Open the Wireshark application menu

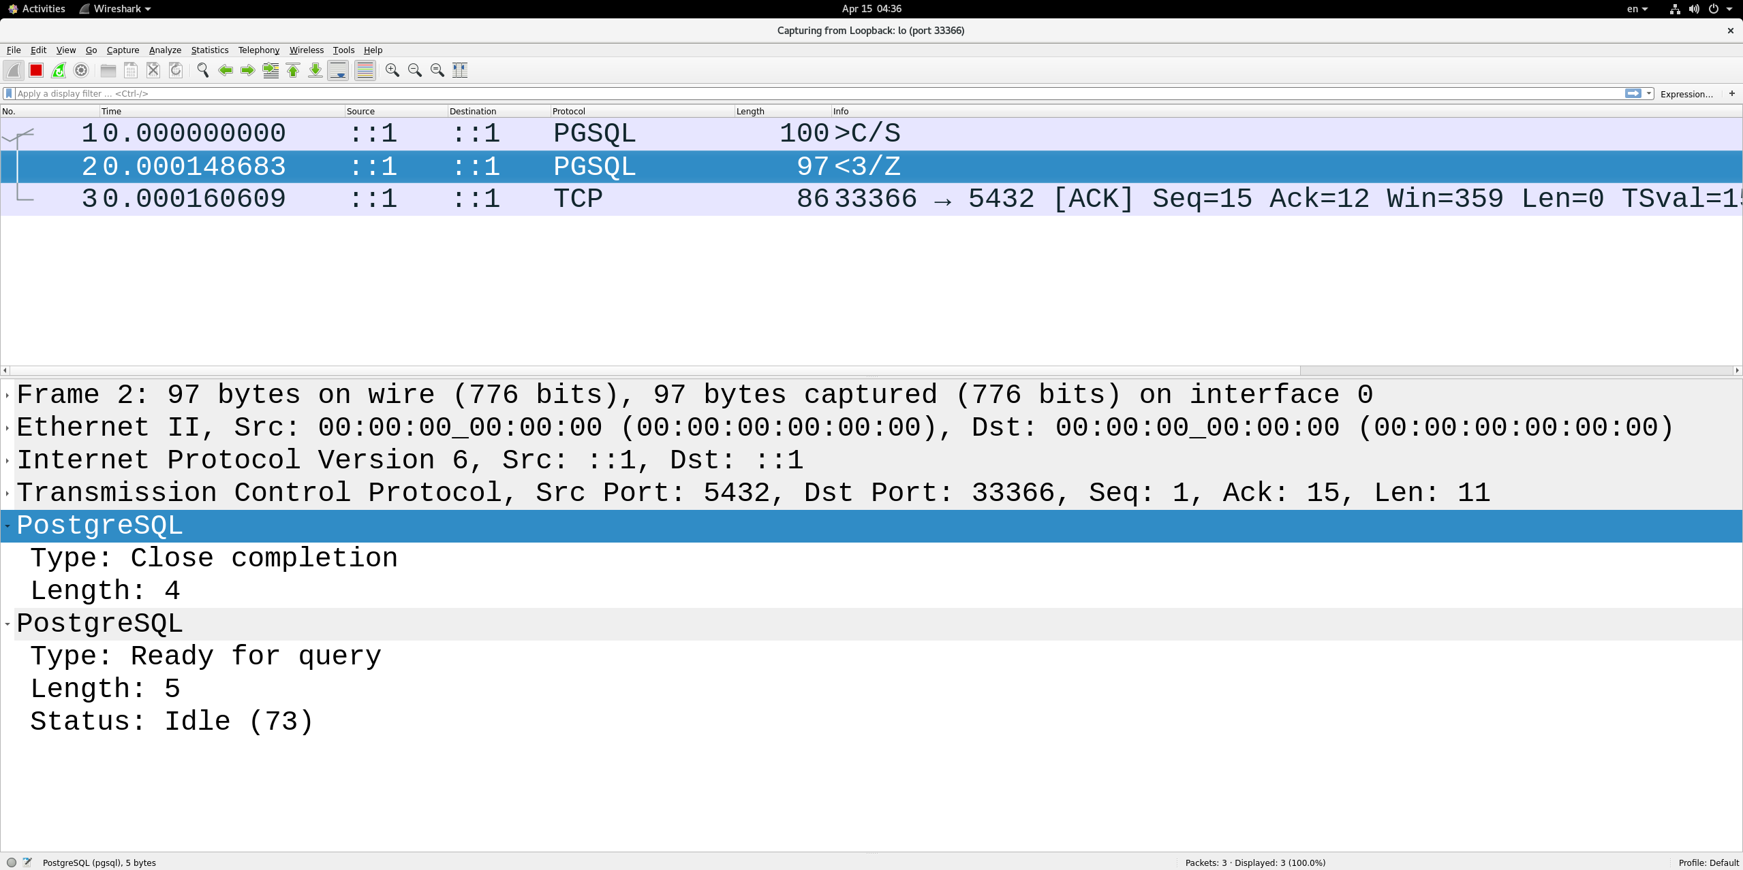pyautogui.click(x=115, y=9)
